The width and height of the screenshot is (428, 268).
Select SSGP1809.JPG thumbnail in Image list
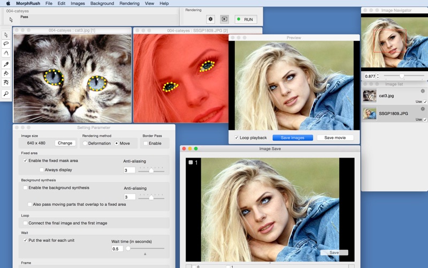tap(370, 114)
